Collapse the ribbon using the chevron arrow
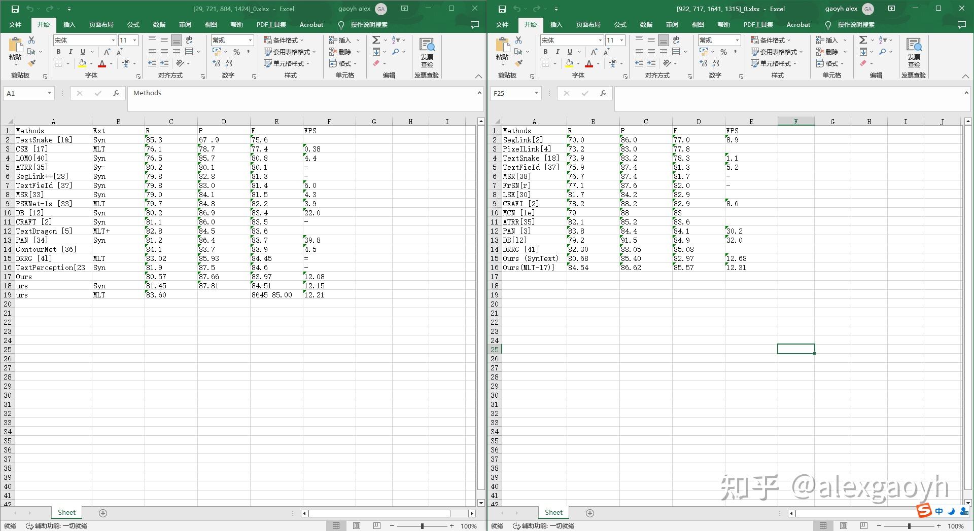The height and width of the screenshot is (531, 974). [x=478, y=76]
